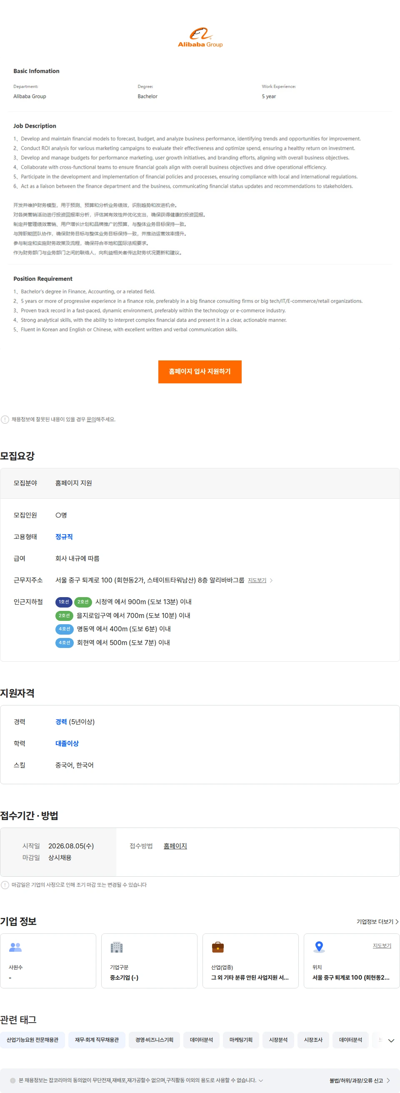This screenshot has height=1093, width=400.
Task: Select the 시장분석 tag
Action: point(278,1040)
